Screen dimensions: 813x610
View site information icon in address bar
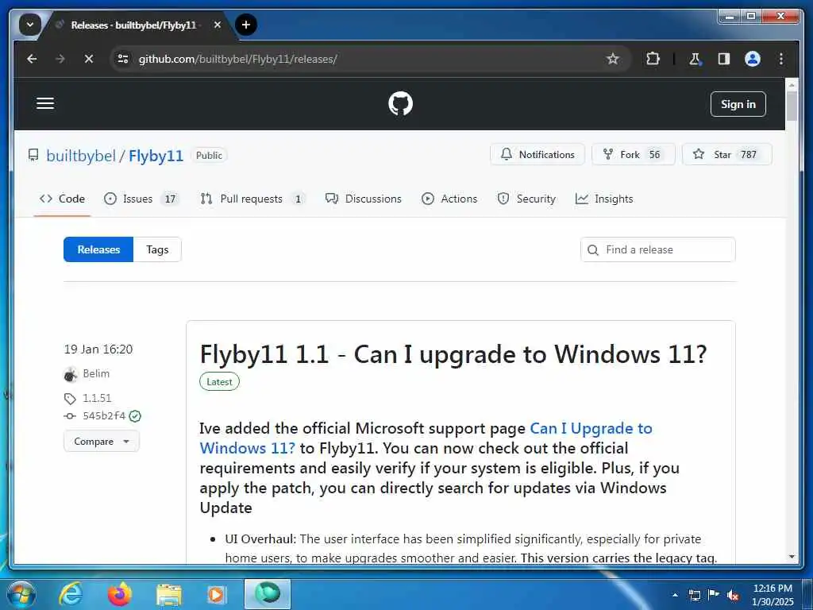click(x=123, y=59)
